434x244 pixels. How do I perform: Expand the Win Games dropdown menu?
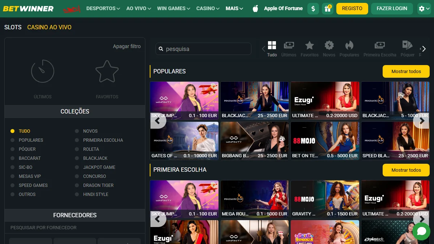point(174,8)
